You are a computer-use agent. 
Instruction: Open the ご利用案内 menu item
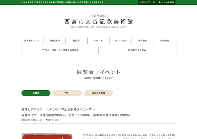(x=54, y=41)
